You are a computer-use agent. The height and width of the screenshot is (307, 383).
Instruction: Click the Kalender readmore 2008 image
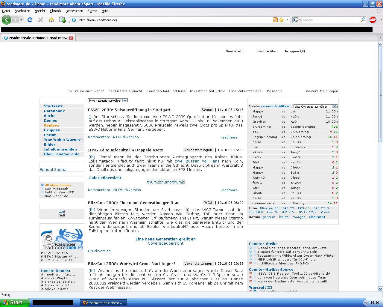[62, 239]
